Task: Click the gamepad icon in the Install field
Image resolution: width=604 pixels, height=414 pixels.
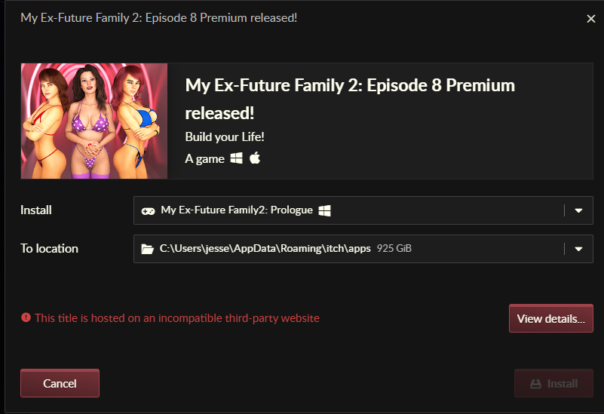Action: point(149,210)
